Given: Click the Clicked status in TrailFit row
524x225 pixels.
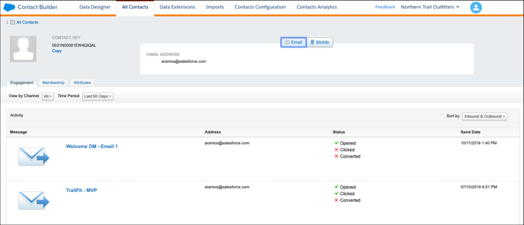Looking at the screenshot, I should (x=344, y=194).
